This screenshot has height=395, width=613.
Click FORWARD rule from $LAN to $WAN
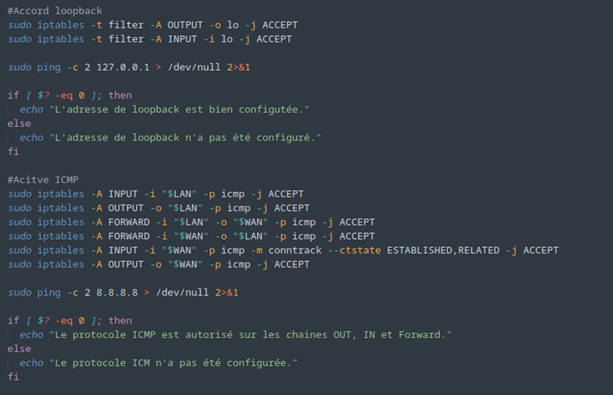click(x=191, y=222)
